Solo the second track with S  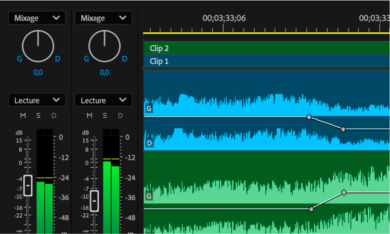(x=105, y=115)
